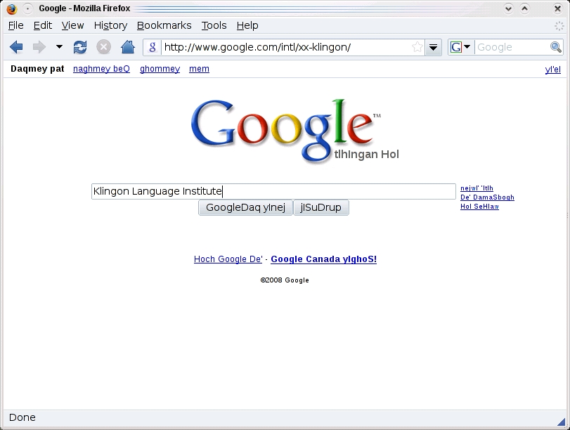Open the Bookmarks menu
This screenshot has height=430, width=570.
(164, 25)
